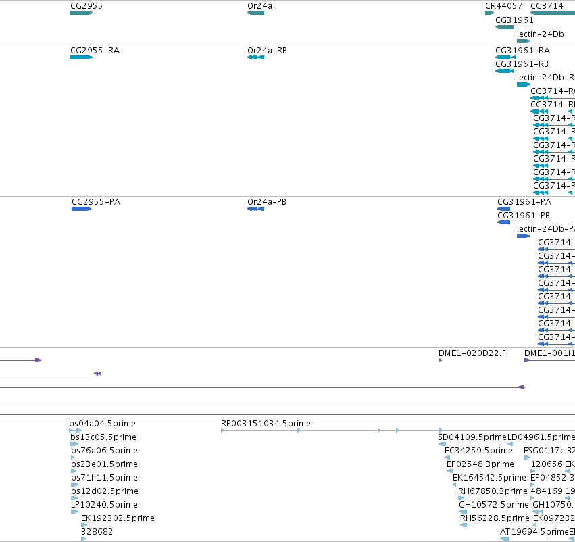The height and width of the screenshot is (542, 575).
Task: Open EST bs12d02.5prime
Action: 104,491
